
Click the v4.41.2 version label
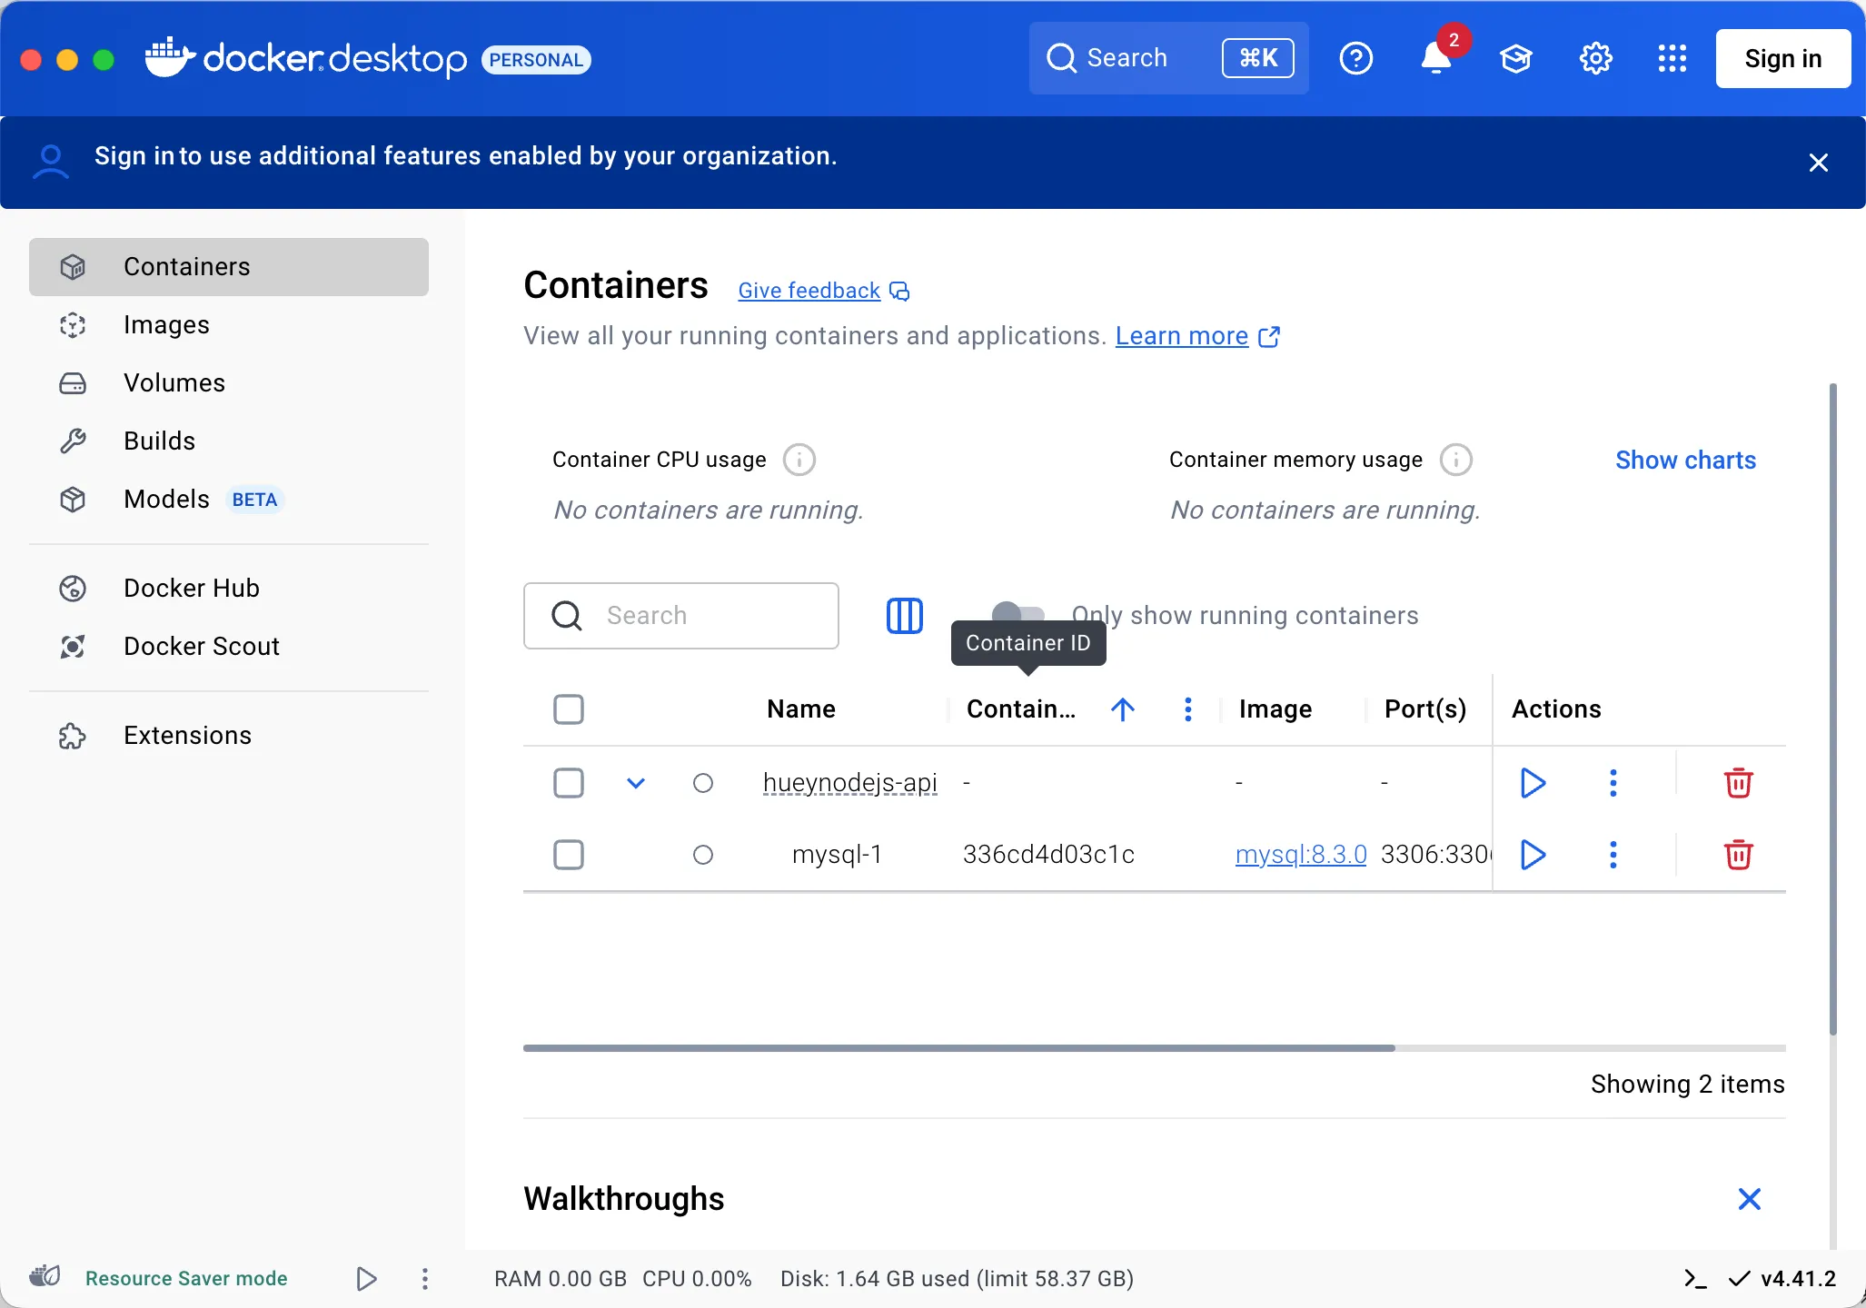pos(1799,1279)
